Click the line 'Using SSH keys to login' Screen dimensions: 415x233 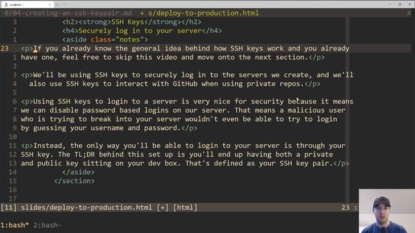click(x=187, y=102)
